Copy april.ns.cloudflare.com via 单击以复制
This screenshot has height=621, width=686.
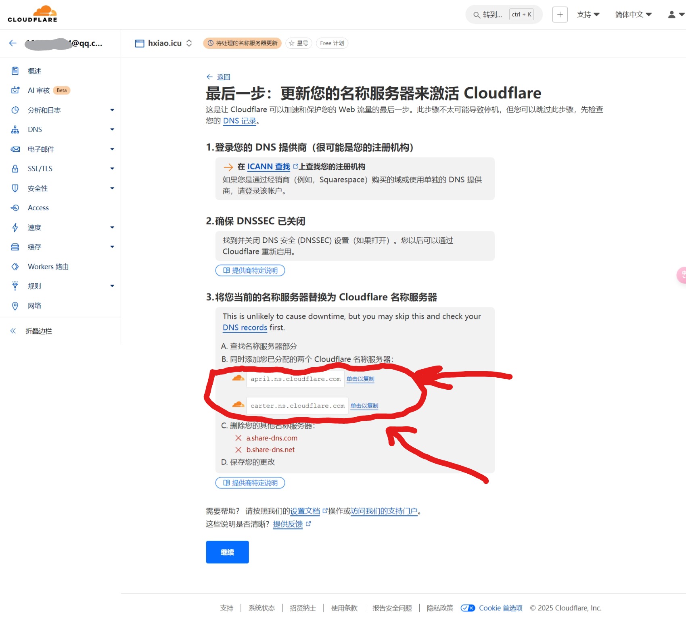point(360,379)
